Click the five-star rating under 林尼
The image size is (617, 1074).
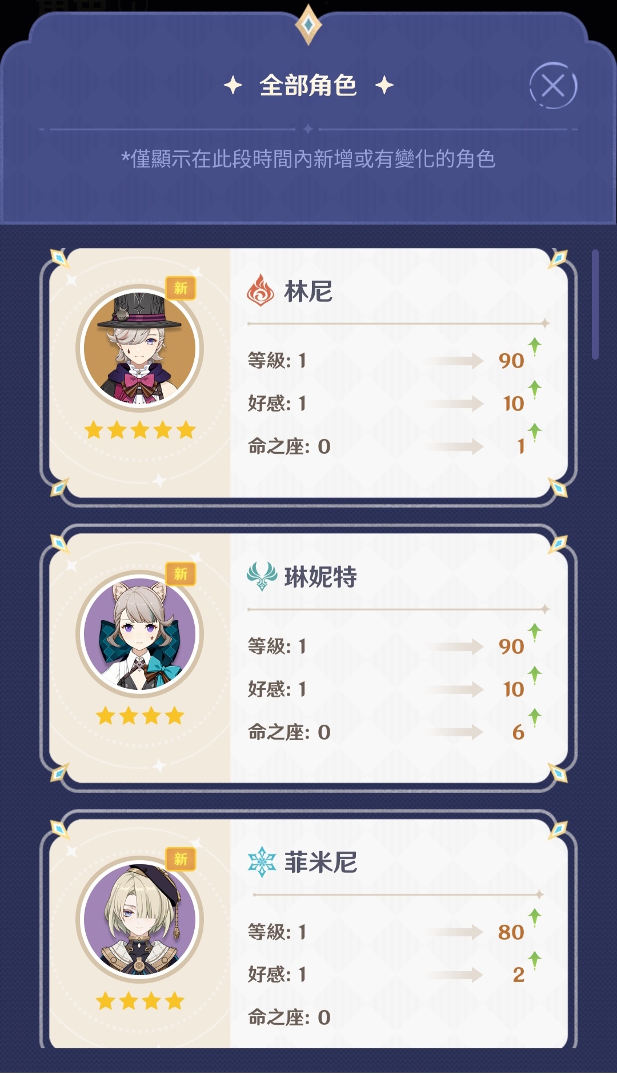pos(140,430)
